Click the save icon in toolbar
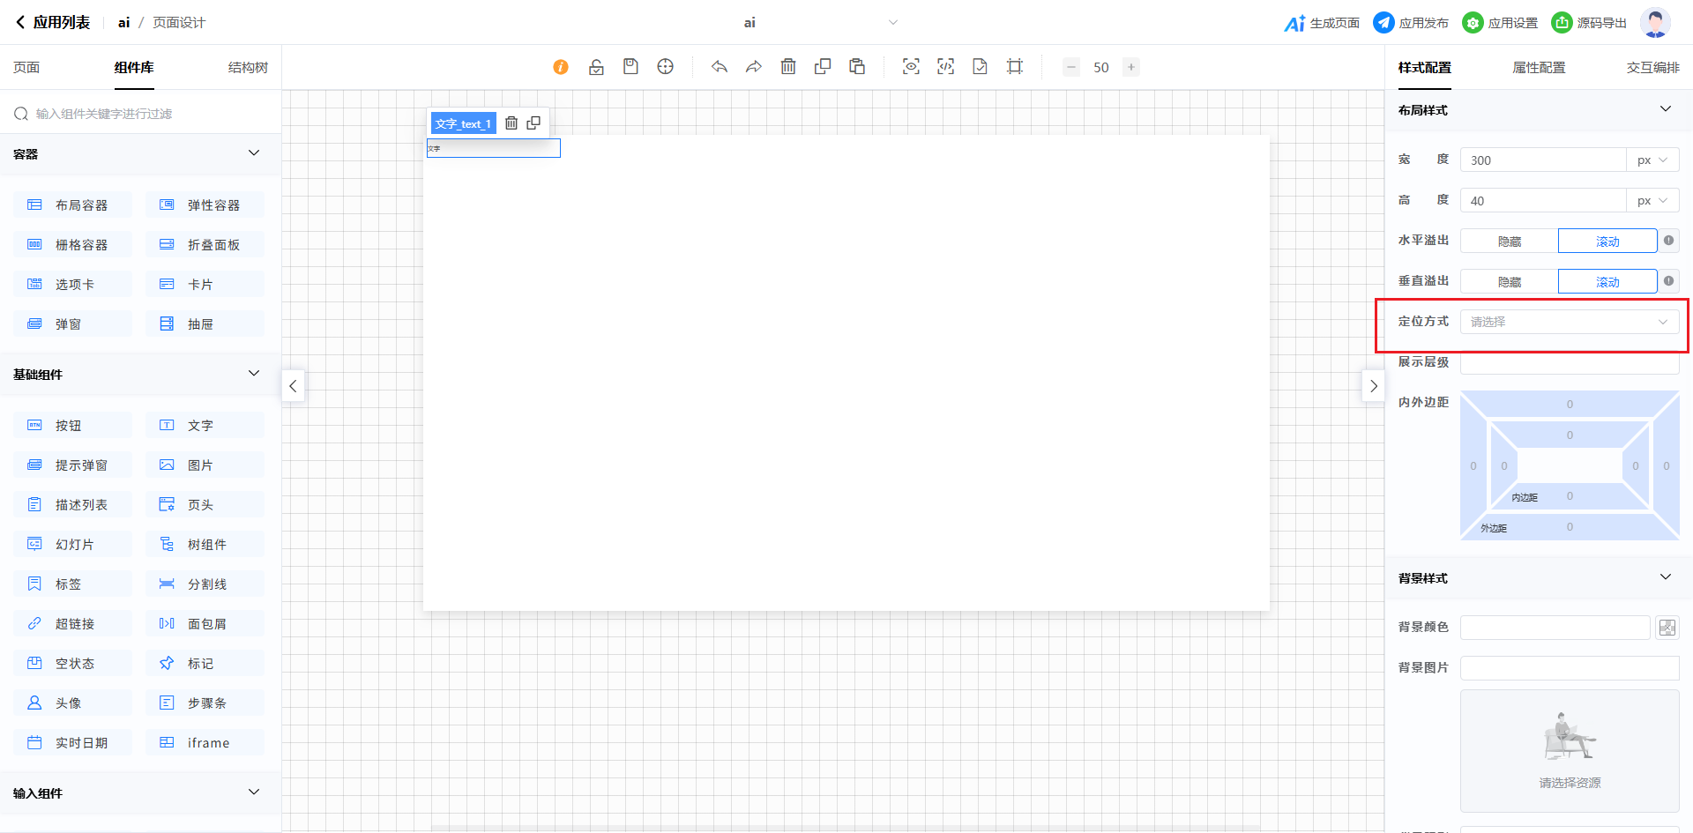Image resolution: width=1693 pixels, height=833 pixels. [x=630, y=67]
